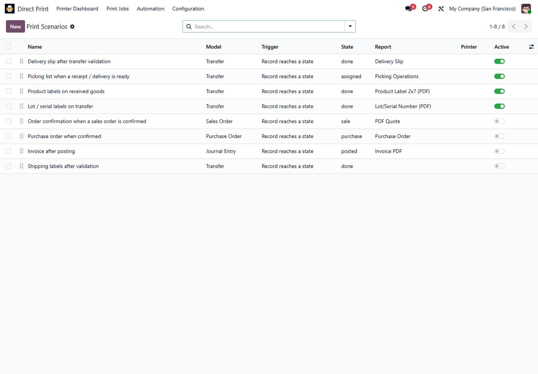538x374 pixels.
Task: Disable the Delivery slip scenario active toggle
Action: coord(499,62)
